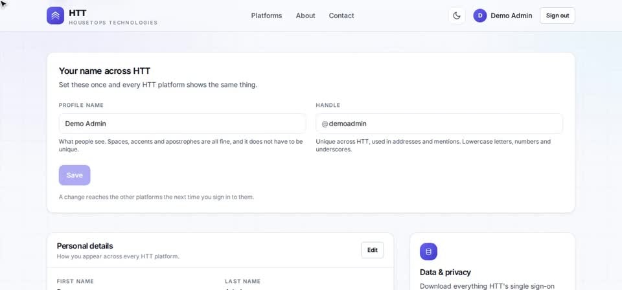Click the Demo Admin user name in header

click(x=511, y=16)
